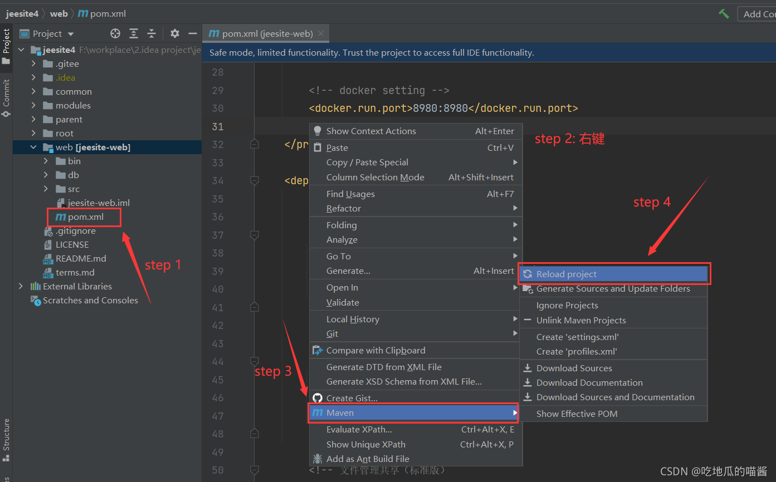Toggle Column Selection Mode
This screenshot has width=776, height=482.
(x=416, y=177)
